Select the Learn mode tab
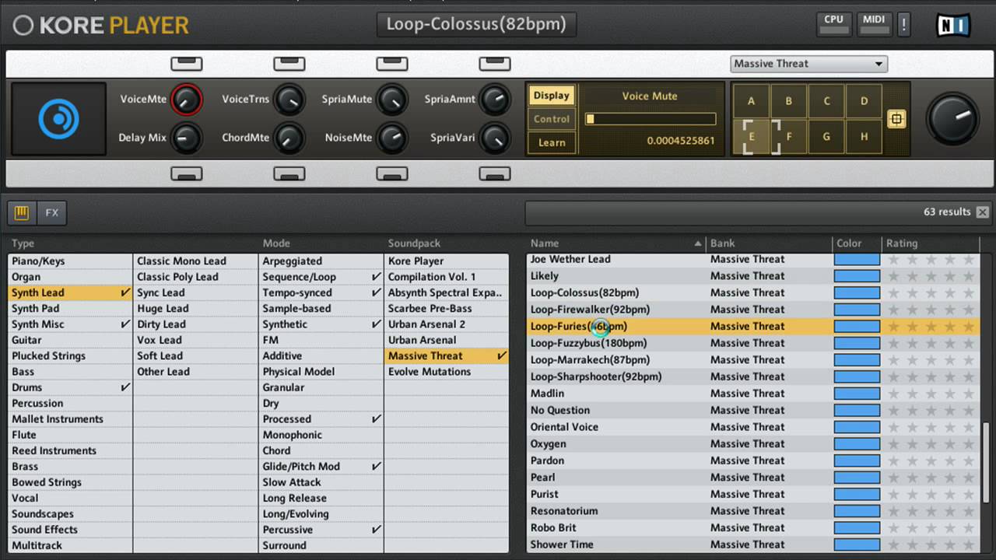The width and height of the screenshot is (996, 560). tap(552, 142)
